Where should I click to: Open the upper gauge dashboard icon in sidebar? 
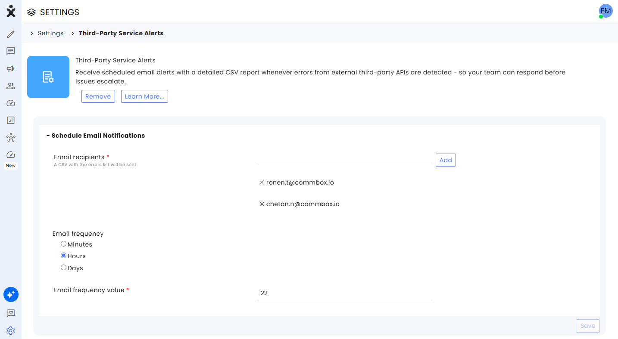tap(11, 103)
